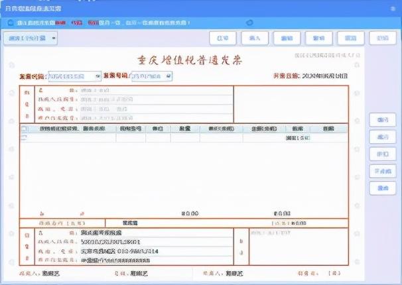This screenshot has height=285, width=402.
Task: Click the fifth button in the top toolbar row
Action: pos(350,38)
